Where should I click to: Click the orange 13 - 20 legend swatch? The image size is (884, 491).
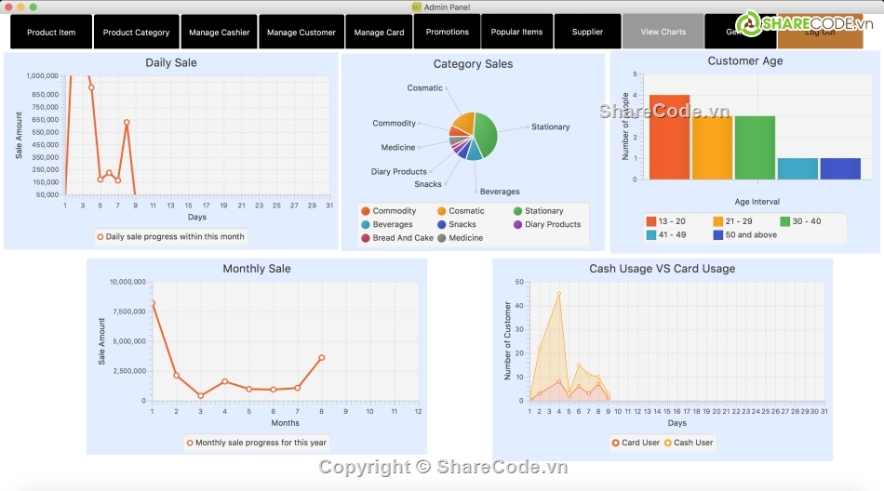651,221
